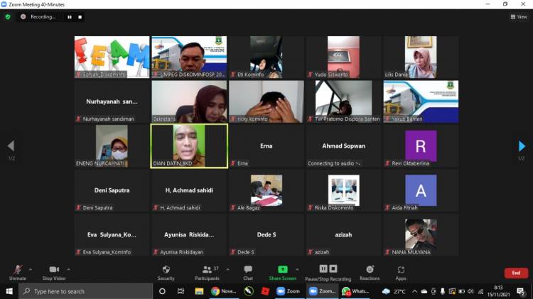Viewport: 533px width, 299px height.
Task: Select Riska Diskominfo video tile
Action: 344,190
